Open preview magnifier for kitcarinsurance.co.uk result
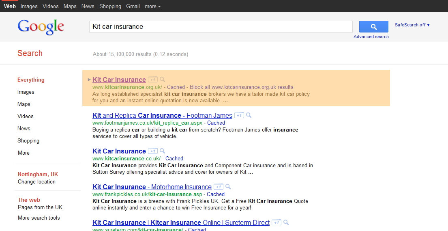This screenshot has height=231, width=448. click(162, 151)
